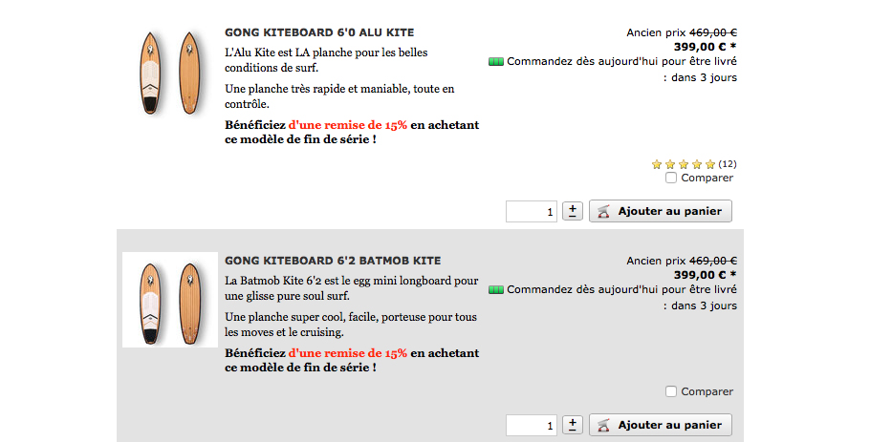This screenshot has width=870, height=442.
Task: Click the Alu Kite plus/minus quantity stepper
Action: point(573,211)
